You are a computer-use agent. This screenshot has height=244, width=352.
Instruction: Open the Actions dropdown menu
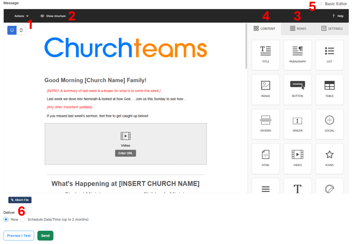[x=22, y=16]
